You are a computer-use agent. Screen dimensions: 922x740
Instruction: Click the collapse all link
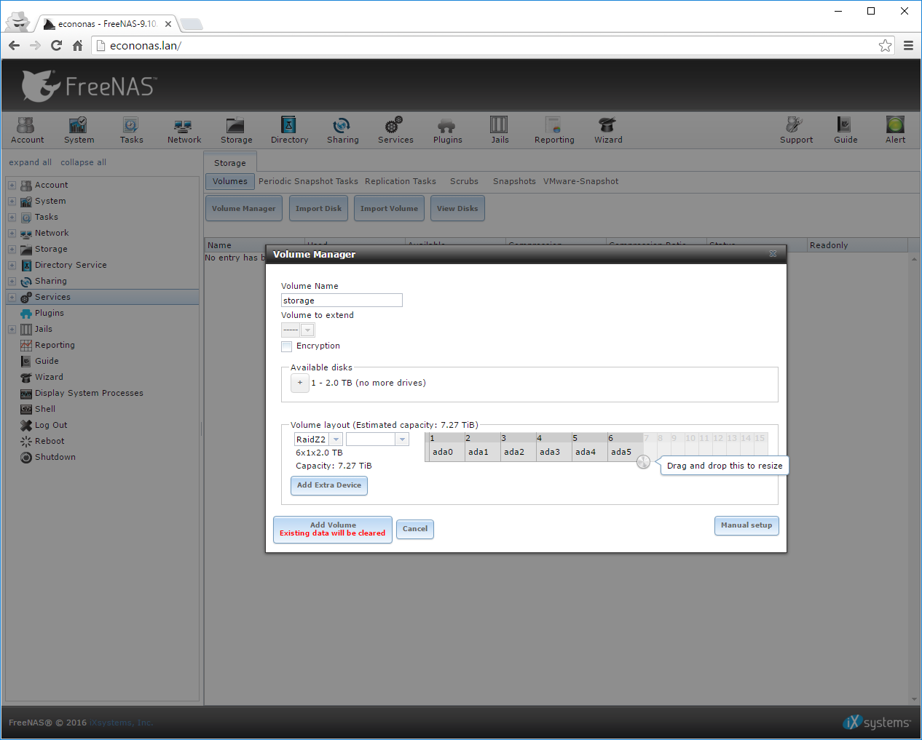click(83, 162)
